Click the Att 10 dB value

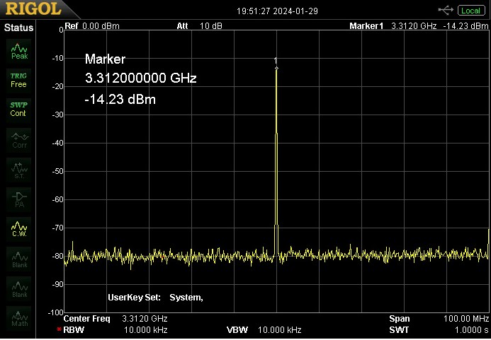click(210, 26)
